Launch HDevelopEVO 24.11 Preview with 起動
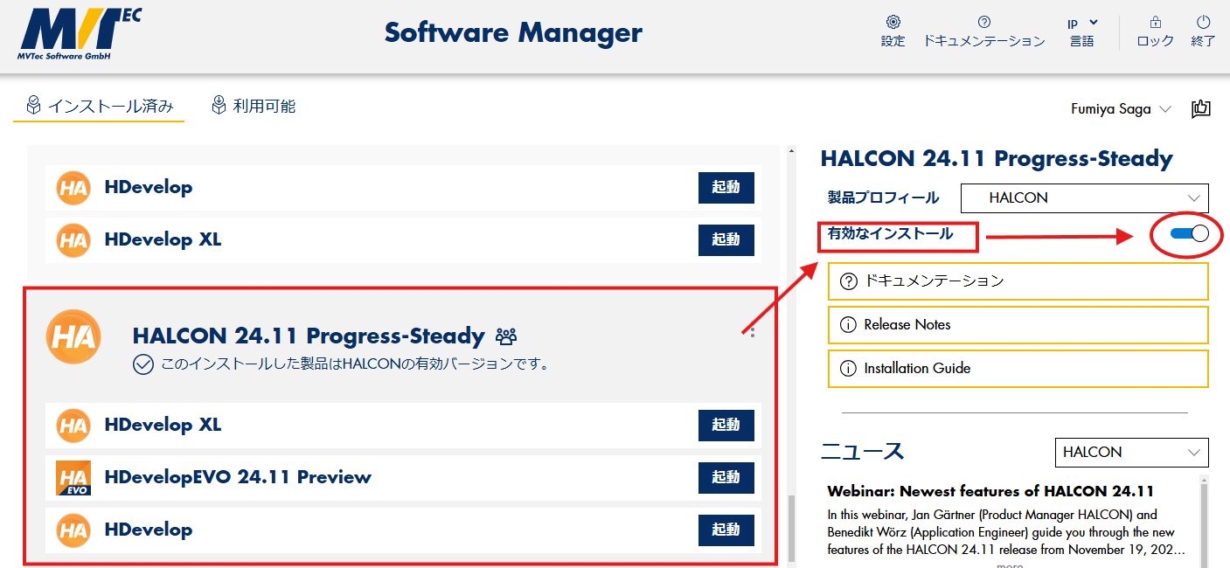This screenshot has height=568, width=1230. pyautogui.click(x=726, y=477)
